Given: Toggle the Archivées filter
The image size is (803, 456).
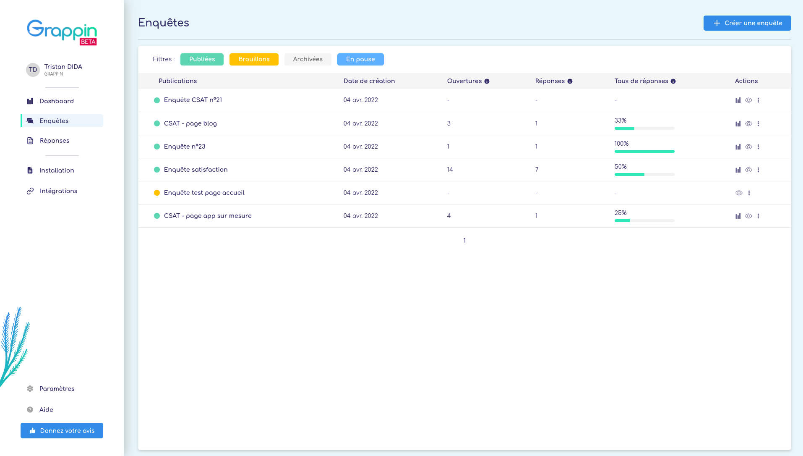Looking at the screenshot, I should point(308,60).
